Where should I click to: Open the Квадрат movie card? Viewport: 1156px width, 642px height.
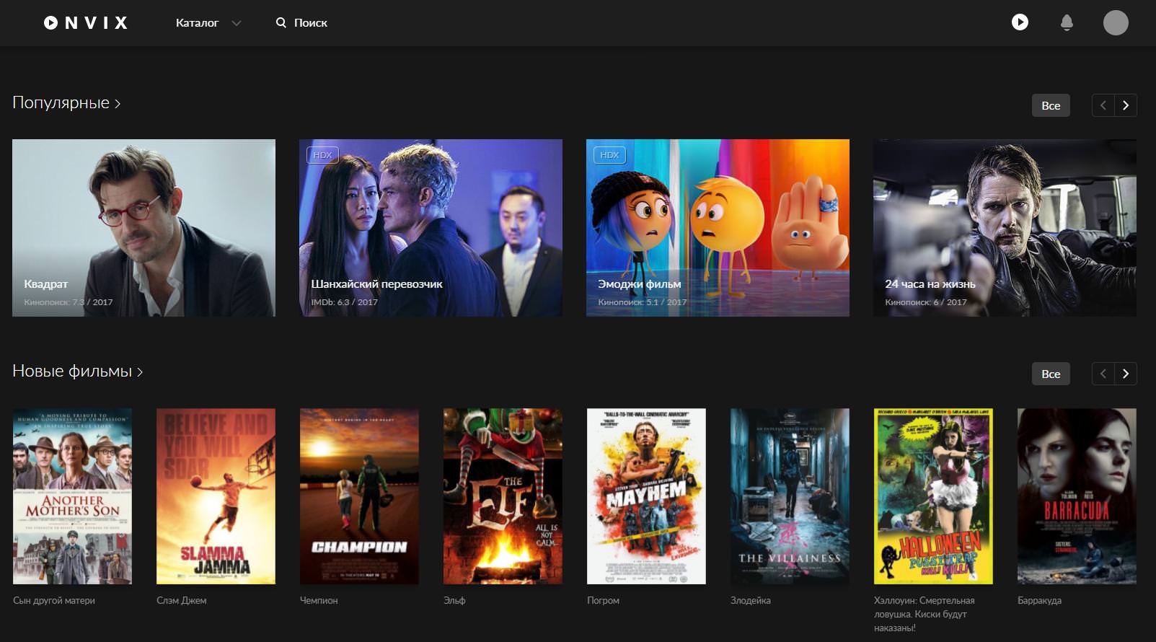coord(144,228)
